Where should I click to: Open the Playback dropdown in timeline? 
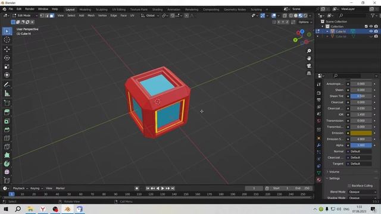pos(20,188)
